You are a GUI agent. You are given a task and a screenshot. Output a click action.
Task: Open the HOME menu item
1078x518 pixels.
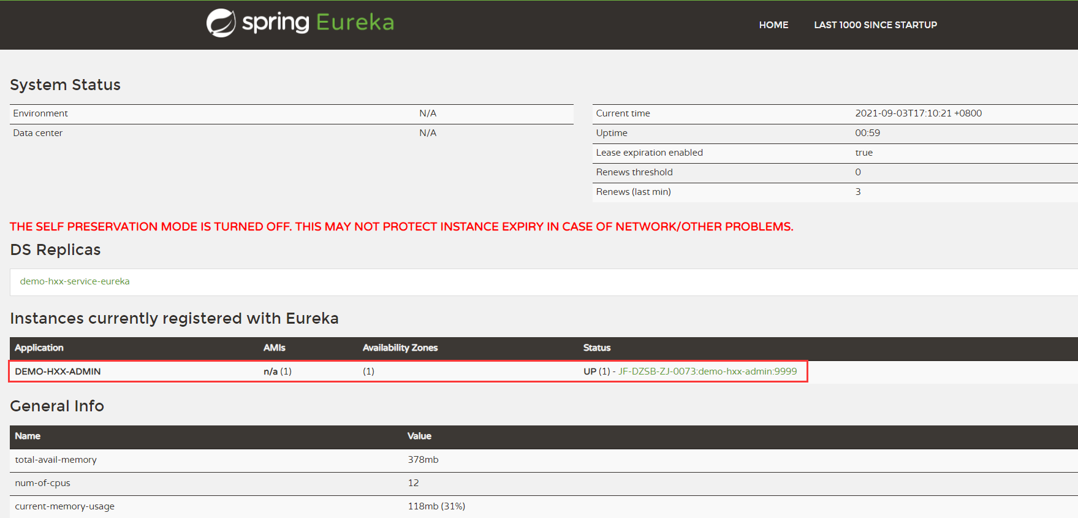pos(773,25)
